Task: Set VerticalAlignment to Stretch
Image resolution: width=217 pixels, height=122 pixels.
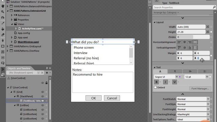Action: pos(195,47)
